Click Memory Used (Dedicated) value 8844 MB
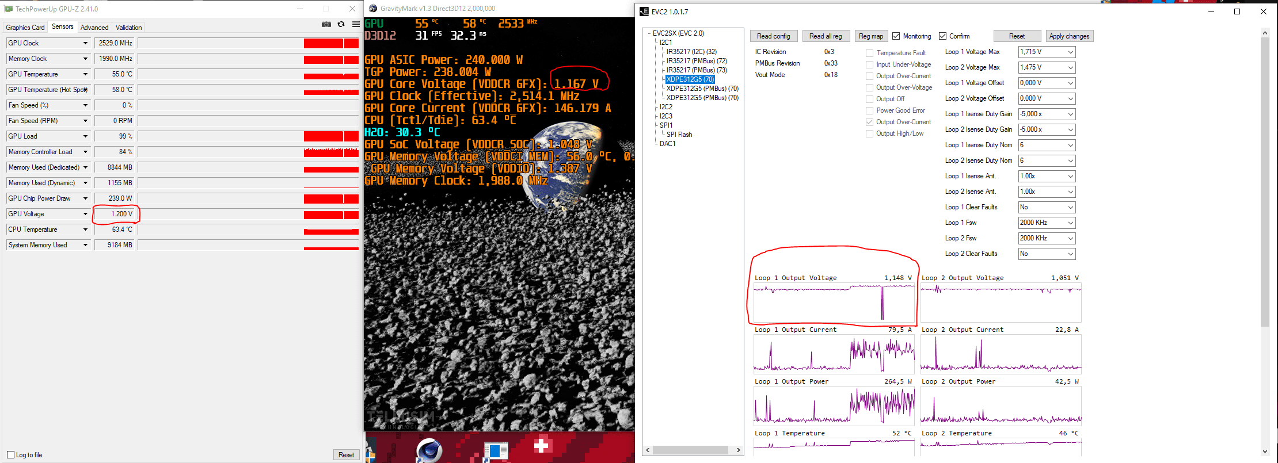1278x463 pixels. 115,167
